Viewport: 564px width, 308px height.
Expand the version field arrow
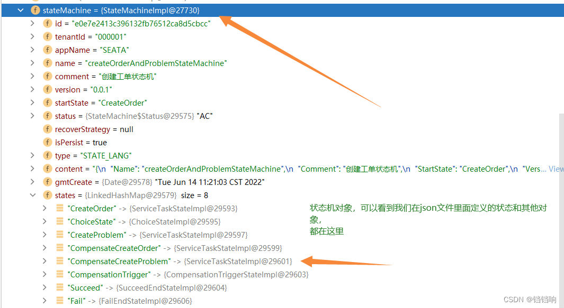pyautogui.click(x=32, y=89)
